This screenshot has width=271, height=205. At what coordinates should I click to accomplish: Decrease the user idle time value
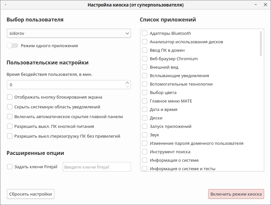click(127, 87)
